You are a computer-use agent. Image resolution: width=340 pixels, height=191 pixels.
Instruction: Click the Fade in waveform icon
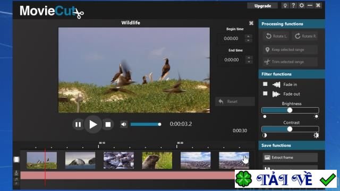point(276,84)
